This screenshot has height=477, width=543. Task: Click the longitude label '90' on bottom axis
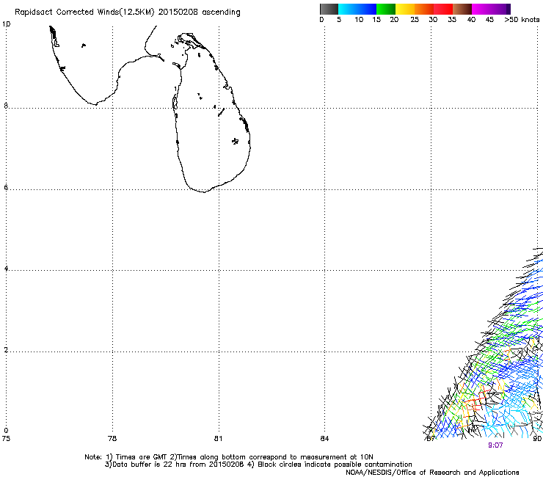pyautogui.click(x=537, y=439)
